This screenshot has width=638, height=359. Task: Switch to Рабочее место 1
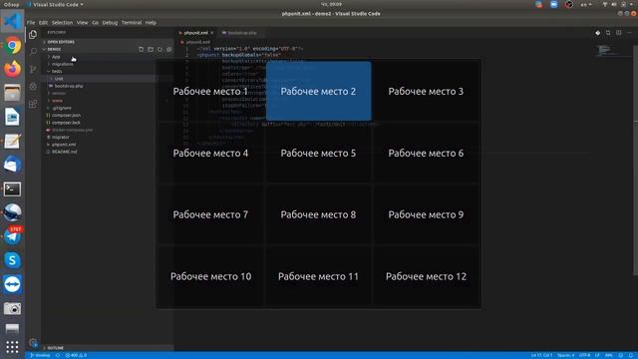pyautogui.click(x=210, y=91)
